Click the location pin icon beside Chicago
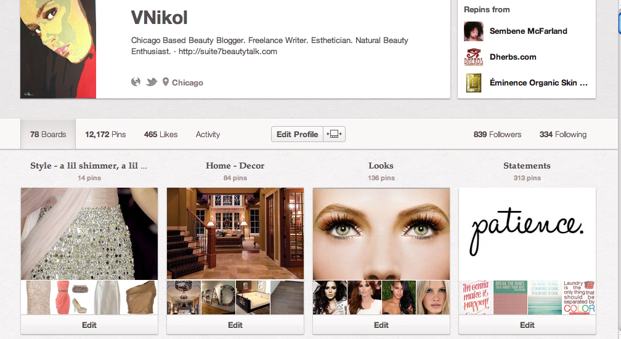Image resolution: width=621 pixels, height=339 pixels. tap(166, 82)
